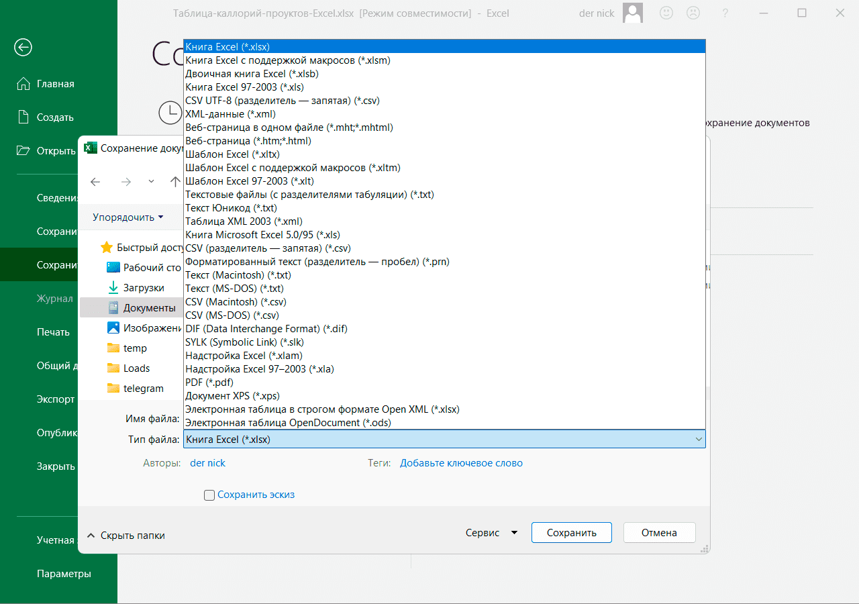Go up one folder level arrow

pos(175,182)
